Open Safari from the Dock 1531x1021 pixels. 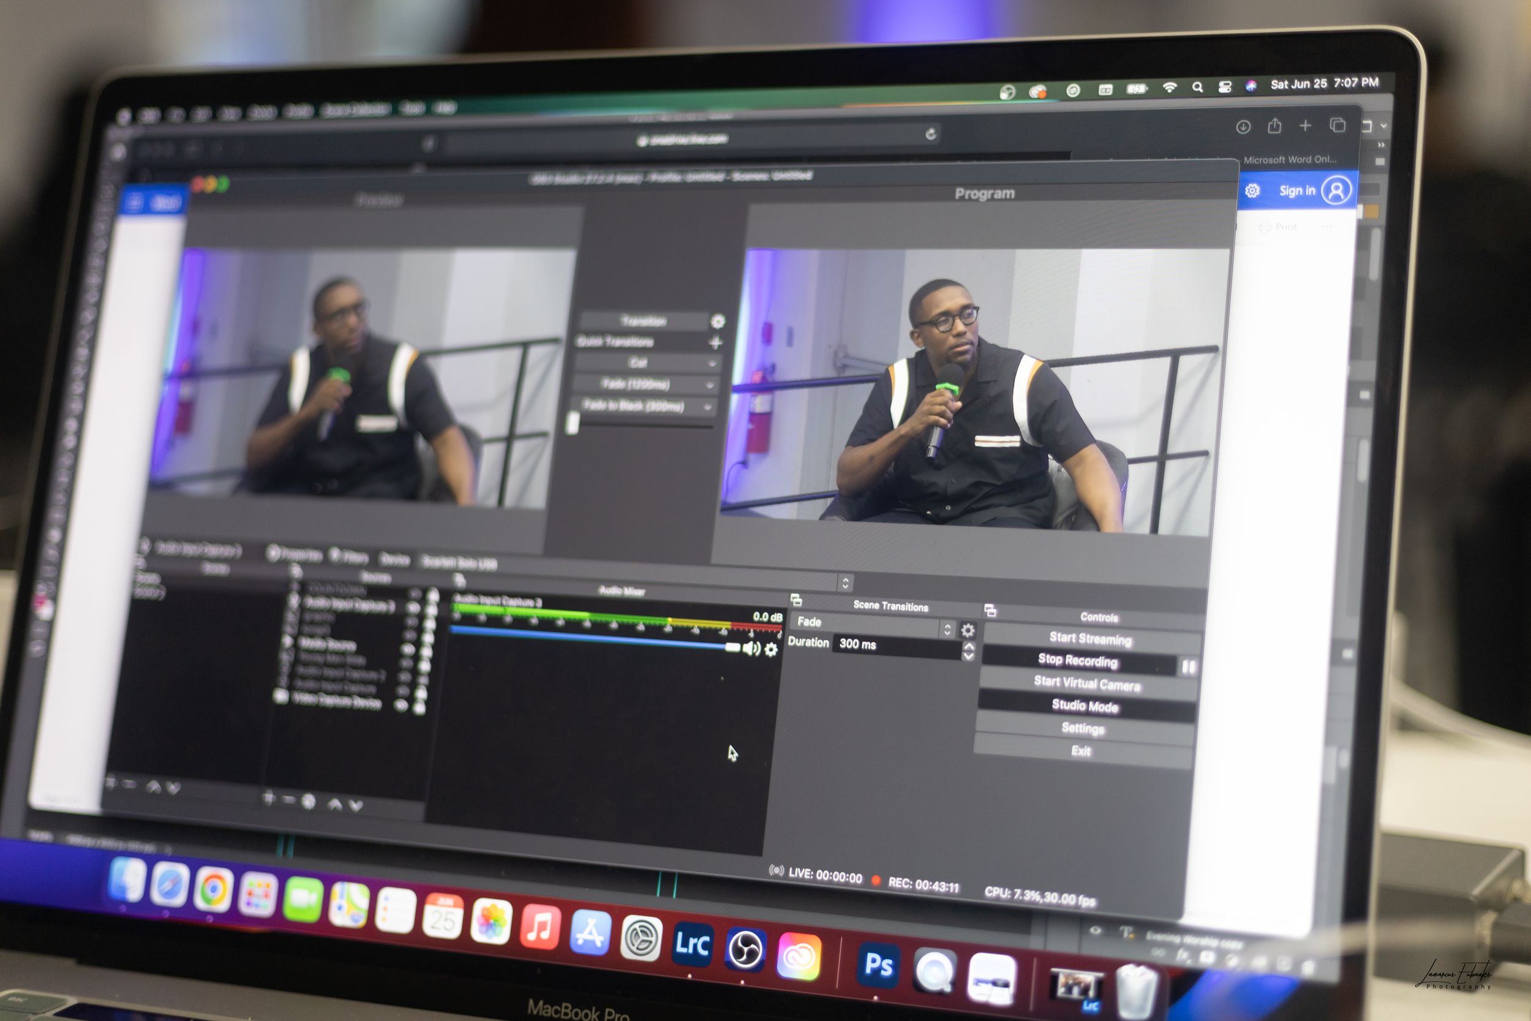[x=169, y=885]
